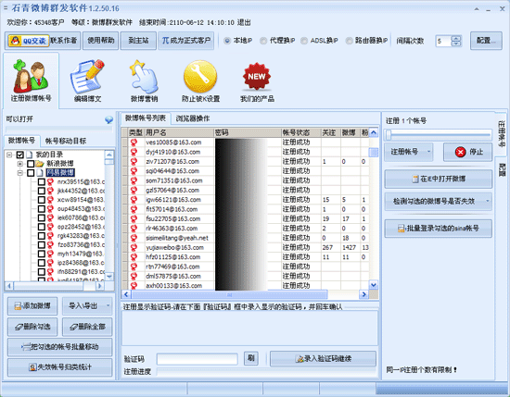Screen dimensions: 510x397
Task: Open the 编辑博文 notepad icon
Action: (x=87, y=77)
